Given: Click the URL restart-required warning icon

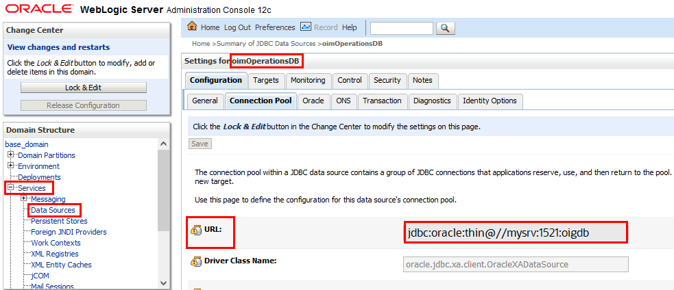Looking at the screenshot, I should pyautogui.click(x=195, y=230).
